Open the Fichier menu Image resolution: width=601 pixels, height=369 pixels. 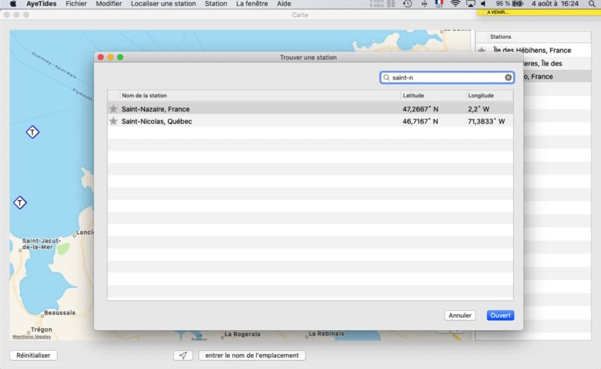[x=76, y=4]
